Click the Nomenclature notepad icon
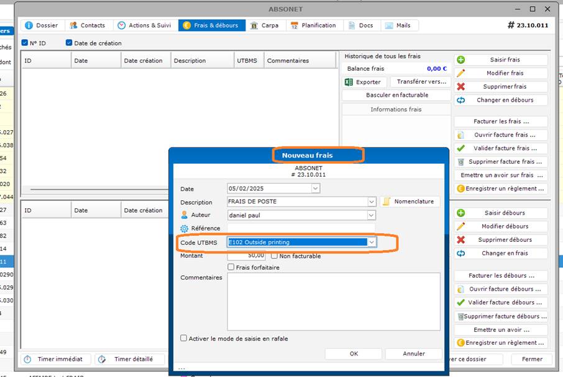The height and width of the screenshot is (377, 563). pyautogui.click(x=387, y=202)
